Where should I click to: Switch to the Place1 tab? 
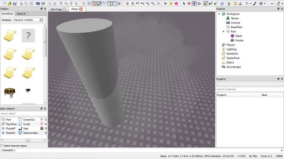[x=75, y=9]
